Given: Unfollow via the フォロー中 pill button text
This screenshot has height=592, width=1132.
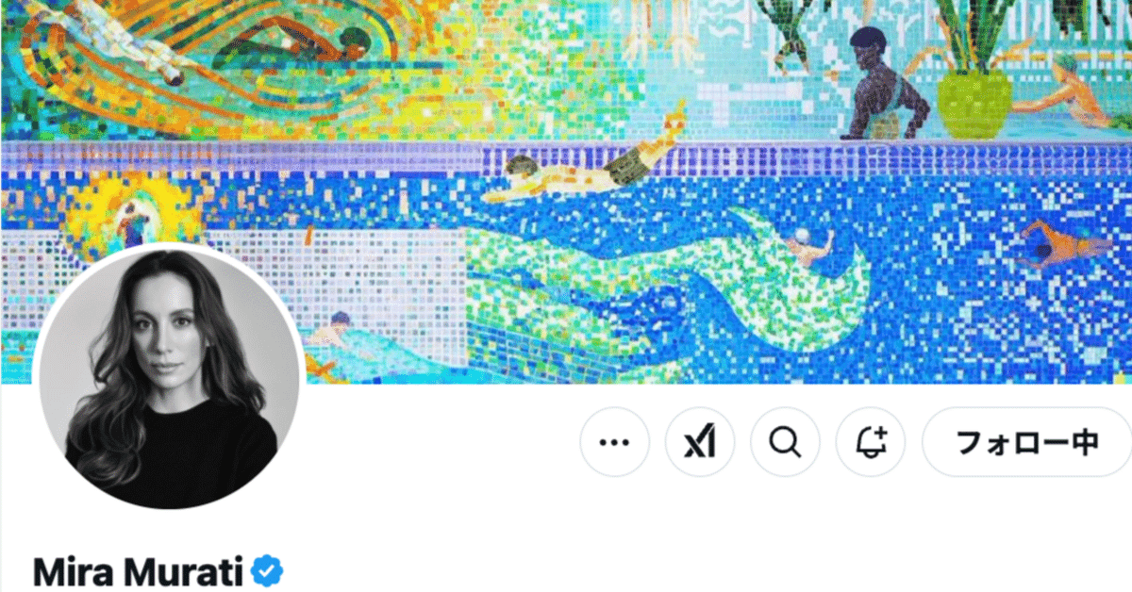Looking at the screenshot, I should pos(1026,442).
